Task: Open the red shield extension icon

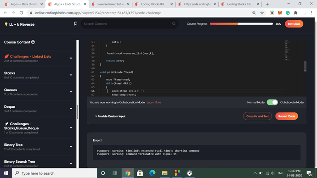Action: (272, 13)
